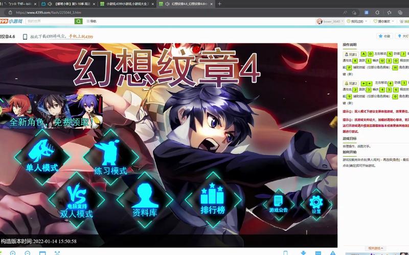Start the 单人模式 single-player mode
The width and height of the screenshot is (409, 255).
point(42,157)
